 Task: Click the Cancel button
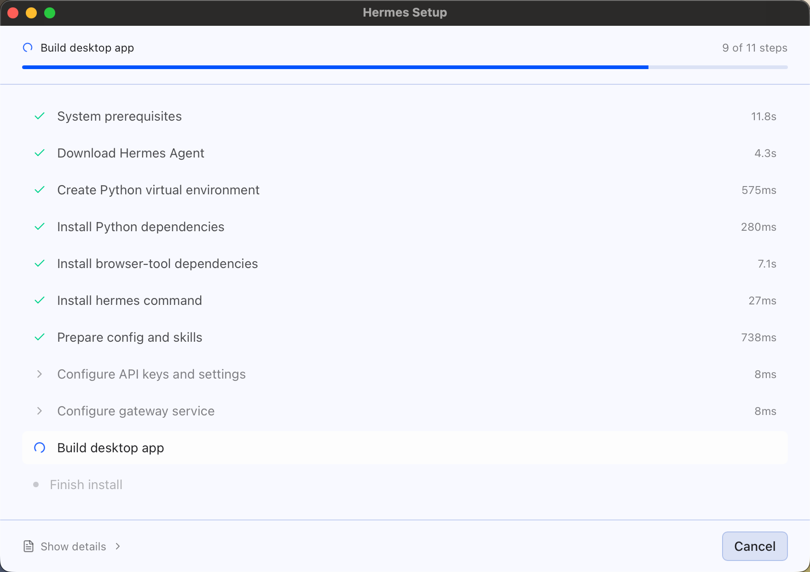click(x=755, y=546)
